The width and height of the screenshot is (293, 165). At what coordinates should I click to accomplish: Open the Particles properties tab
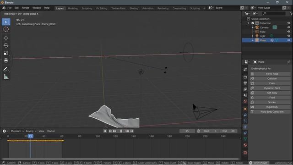(x=245, y=121)
